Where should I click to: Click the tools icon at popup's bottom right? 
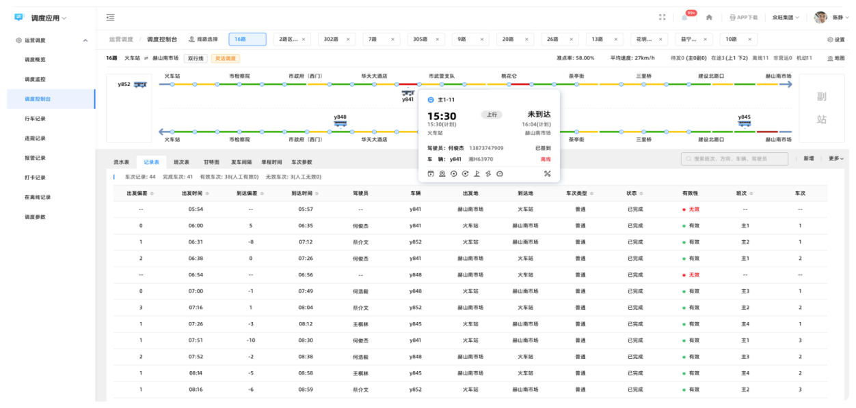[x=547, y=173]
